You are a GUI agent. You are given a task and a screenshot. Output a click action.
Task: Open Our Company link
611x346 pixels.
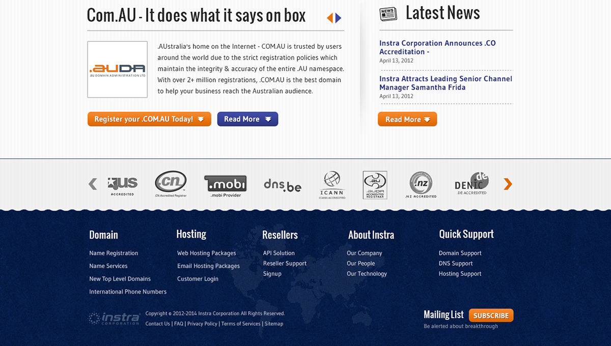pyautogui.click(x=365, y=253)
